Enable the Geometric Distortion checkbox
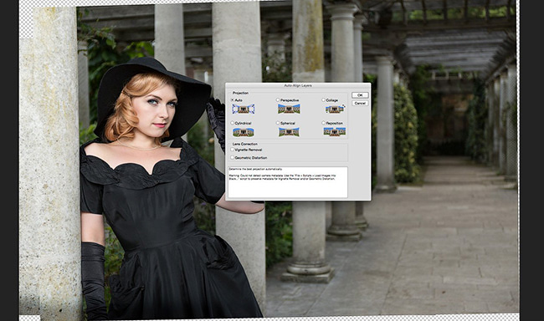The height and width of the screenshot is (321, 544). pyautogui.click(x=233, y=157)
